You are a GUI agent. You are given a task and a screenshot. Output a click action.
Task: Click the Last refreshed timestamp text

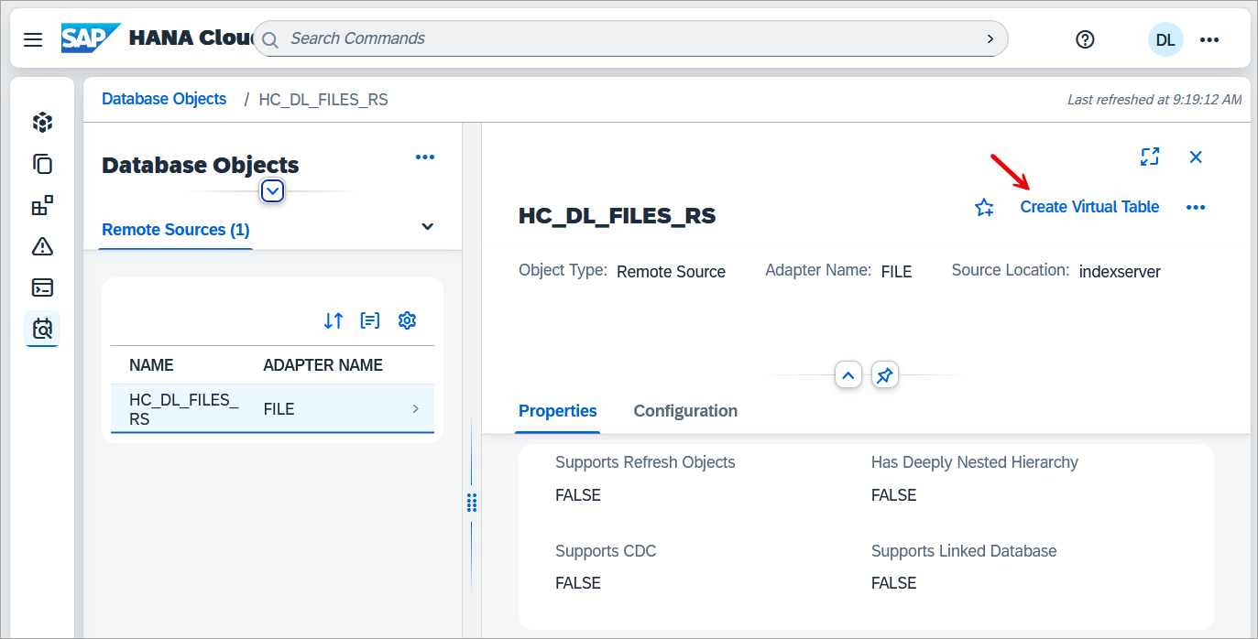click(1154, 99)
